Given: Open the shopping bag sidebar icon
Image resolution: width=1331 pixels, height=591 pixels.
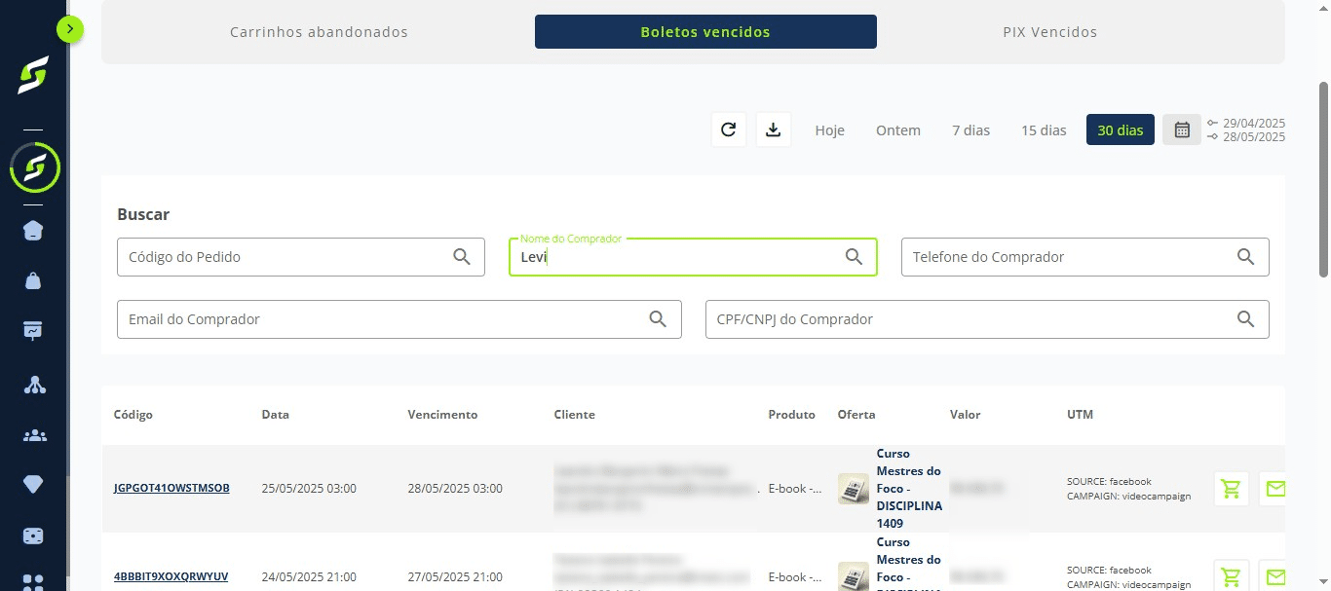Looking at the screenshot, I should [33, 281].
